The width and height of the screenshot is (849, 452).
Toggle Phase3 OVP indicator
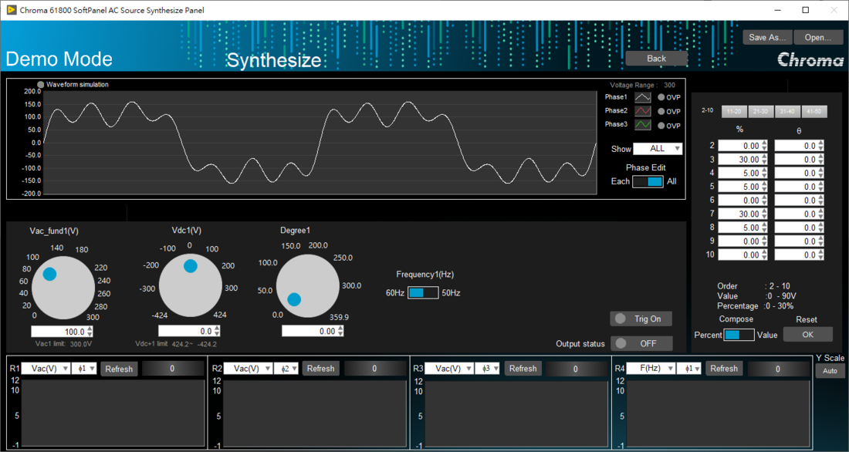[x=661, y=126]
